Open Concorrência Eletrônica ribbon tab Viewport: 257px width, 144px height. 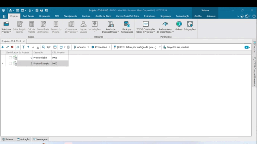click(x=127, y=16)
